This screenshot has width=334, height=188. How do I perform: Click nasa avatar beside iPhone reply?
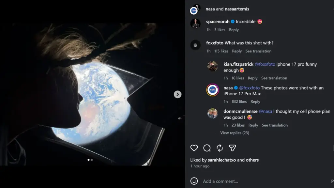click(213, 90)
